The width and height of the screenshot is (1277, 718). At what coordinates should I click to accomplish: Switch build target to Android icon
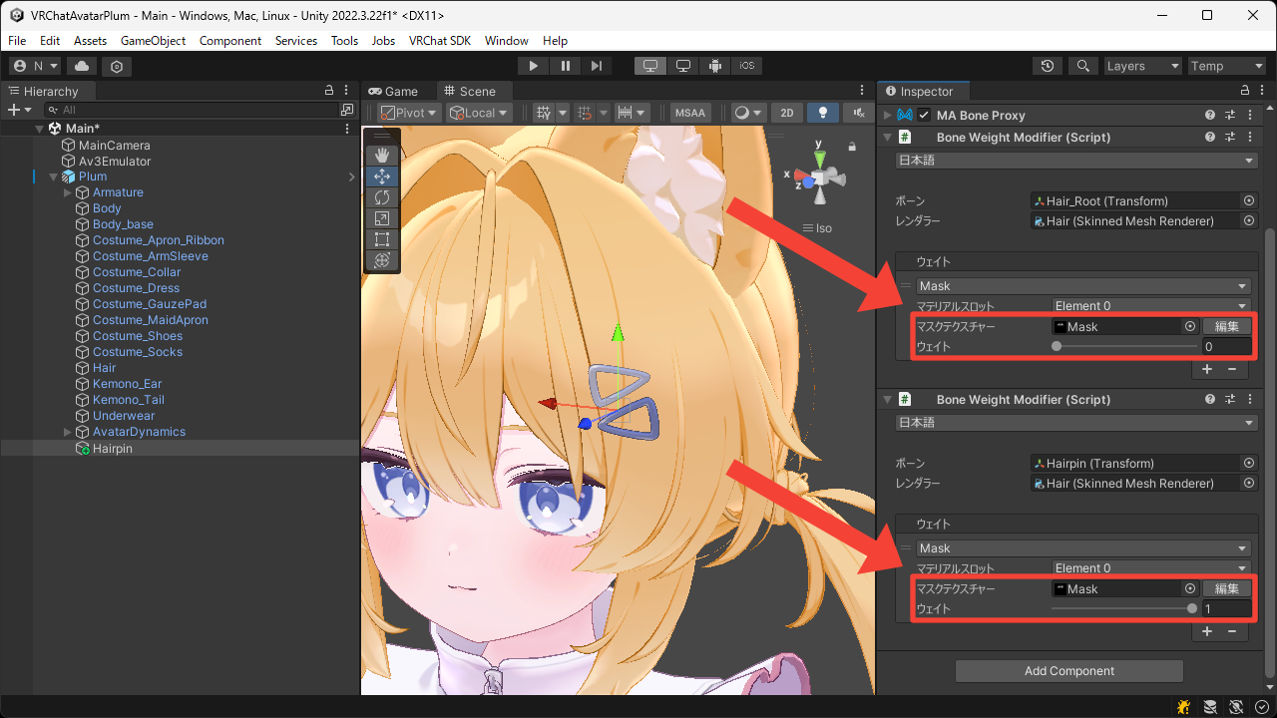click(x=715, y=66)
